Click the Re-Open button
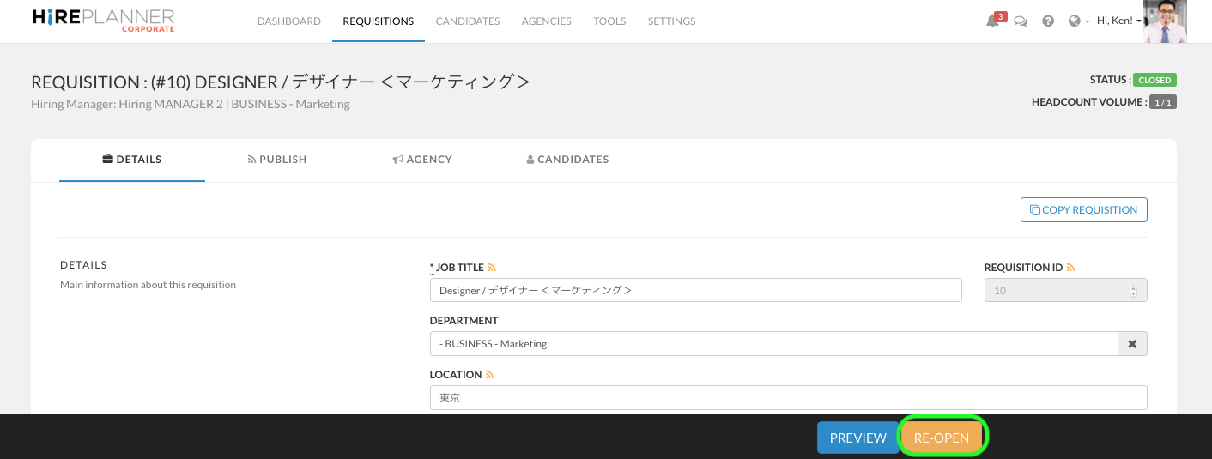The width and height of the screenshot is (1212, 459). click(942, 438)
